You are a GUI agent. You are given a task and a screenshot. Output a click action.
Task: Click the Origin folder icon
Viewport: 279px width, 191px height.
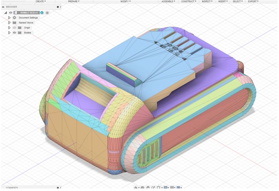tap(19, 28)
